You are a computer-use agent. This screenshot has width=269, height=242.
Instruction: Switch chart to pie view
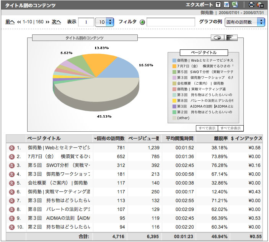217,38
